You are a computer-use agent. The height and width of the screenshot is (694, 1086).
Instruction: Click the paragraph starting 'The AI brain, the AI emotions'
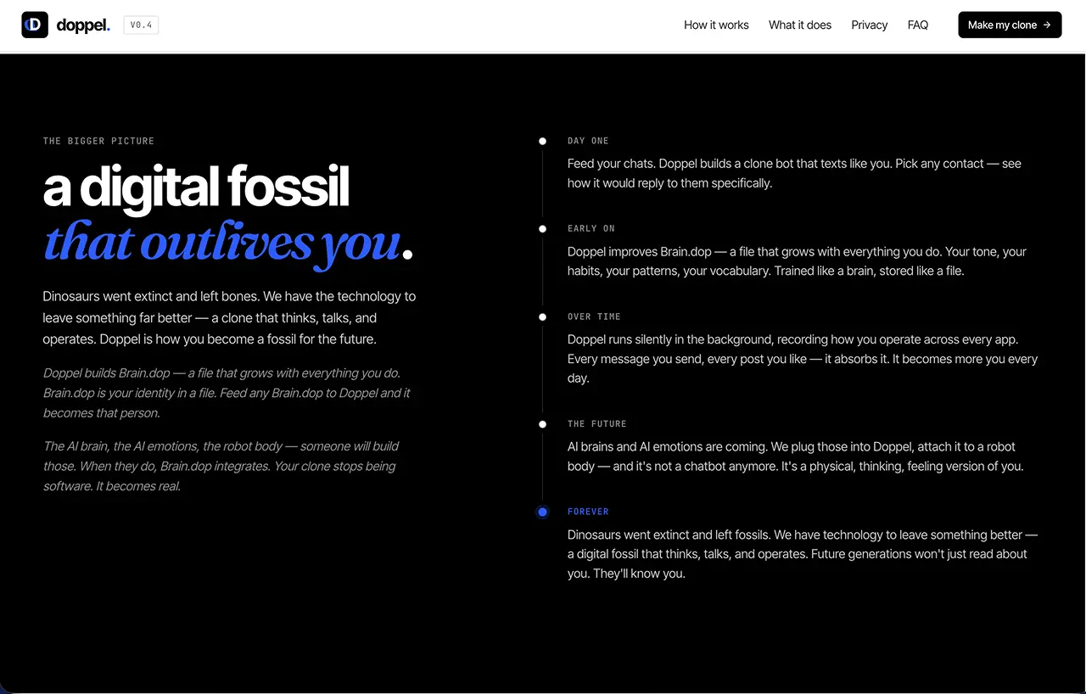(221, 466)
